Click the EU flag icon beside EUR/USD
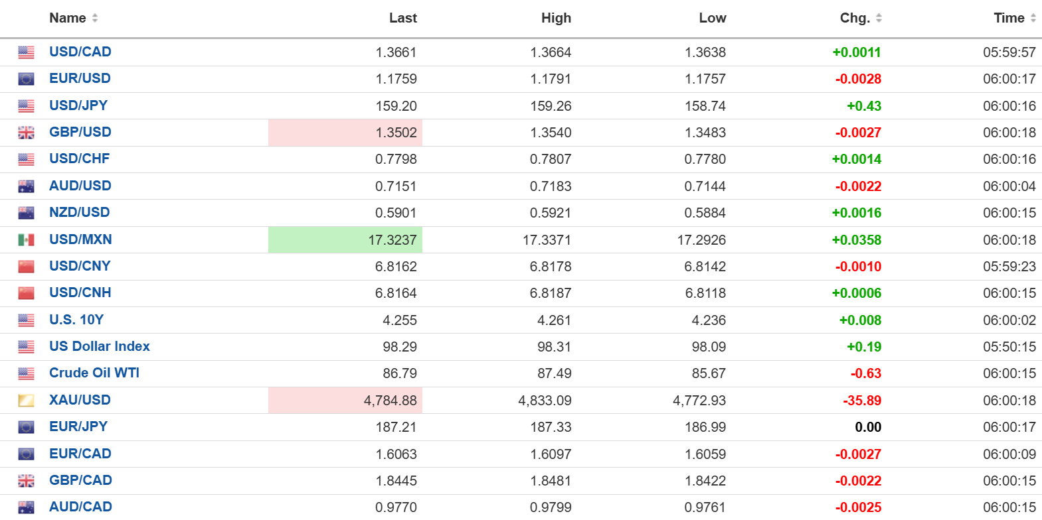Image resolution: width=1042 pixels, height=520 pixels. pos(26,79)
